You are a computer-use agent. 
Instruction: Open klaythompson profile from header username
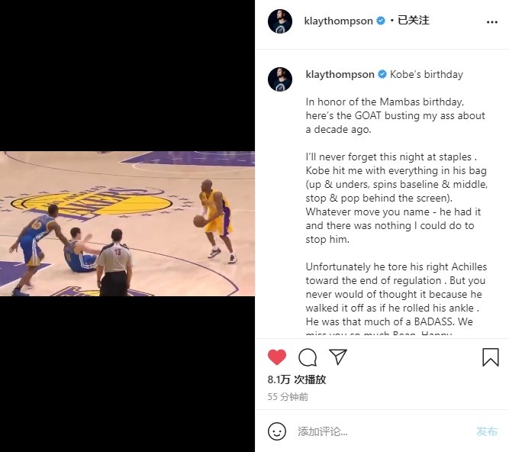click(x=338, y=21)
